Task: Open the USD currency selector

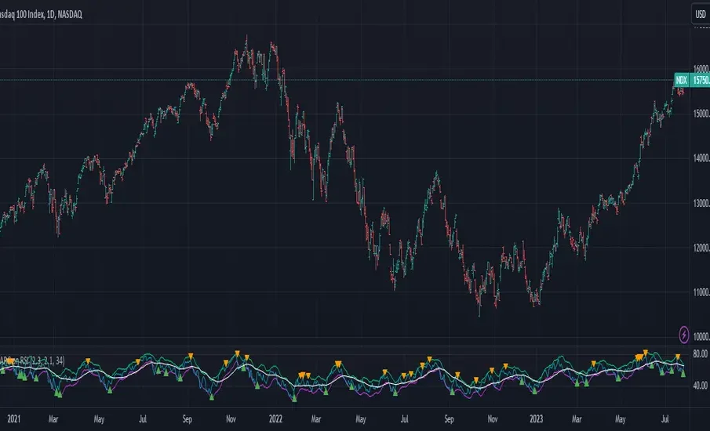Action: pos(698,14)
